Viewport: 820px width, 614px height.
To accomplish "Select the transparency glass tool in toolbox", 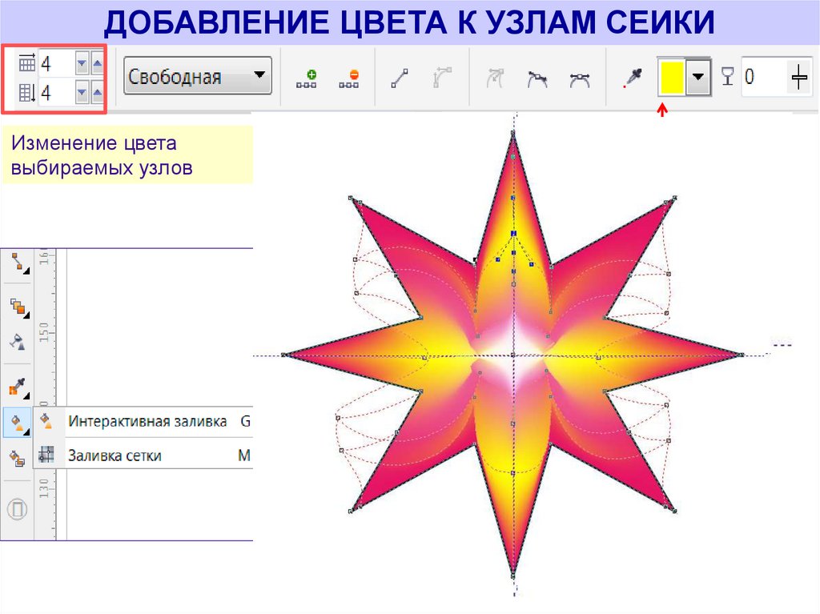I will (18, 342).
